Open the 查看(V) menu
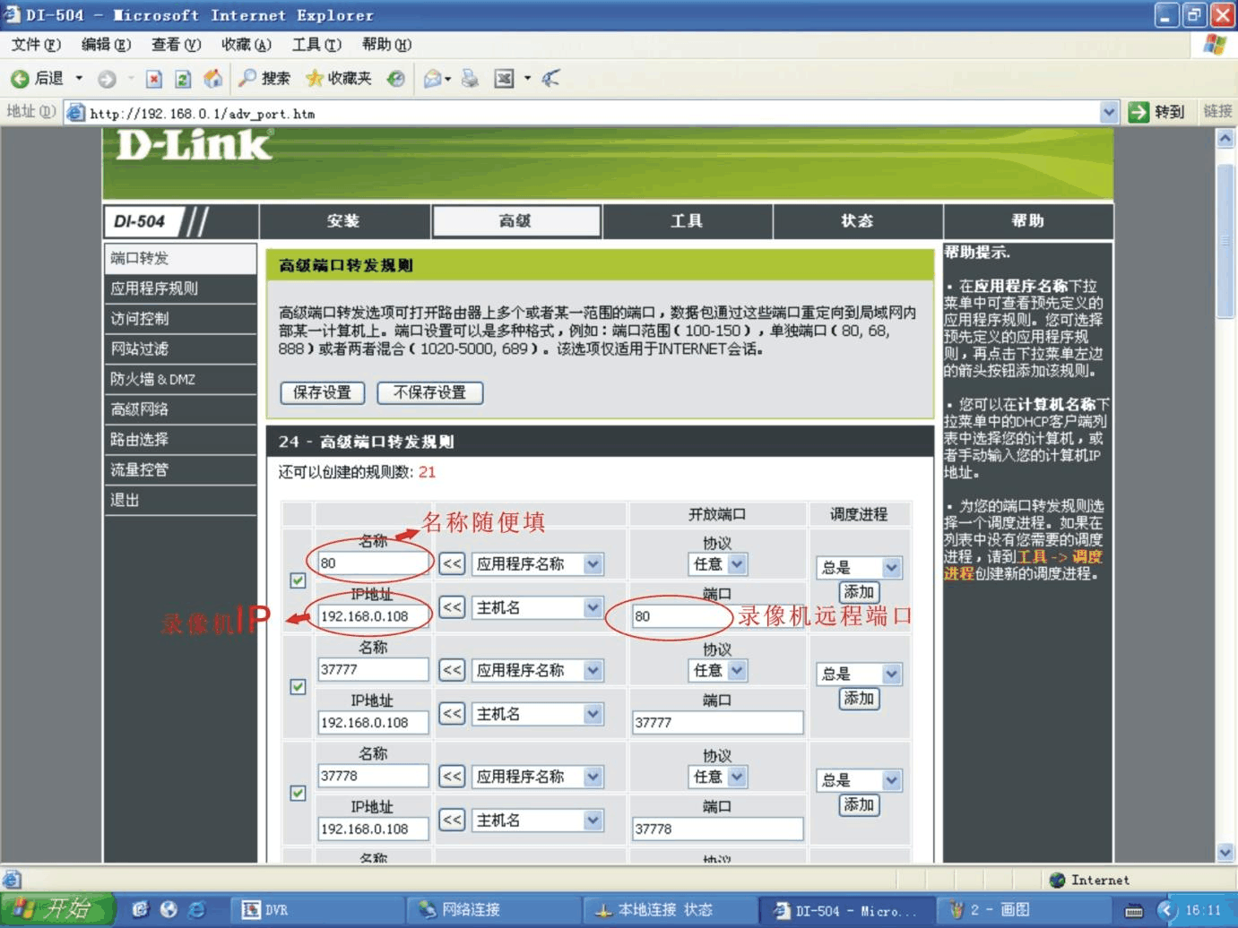Viewport: 1238px width, 928px height. pyautogui.click(x=175, y=45)
